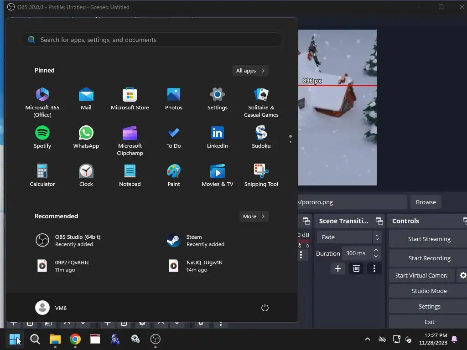Open Microsoft 365 (Office) pinned app
Image resolution: width=467 pixels, height=350 pixels.
(x=42, y=103)
